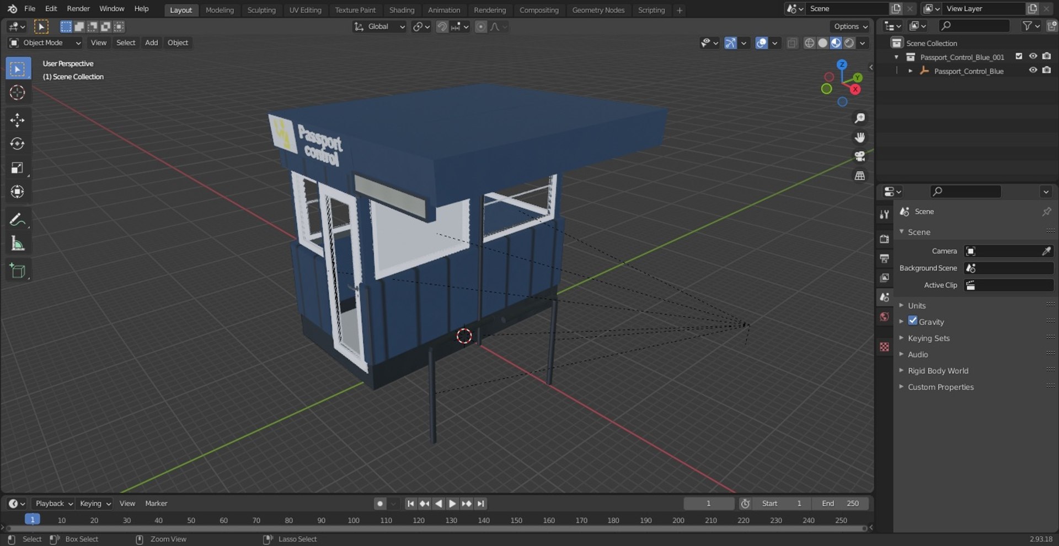Play the animation in reverse
Viewport: 1059px width, 546px height.
438,504
